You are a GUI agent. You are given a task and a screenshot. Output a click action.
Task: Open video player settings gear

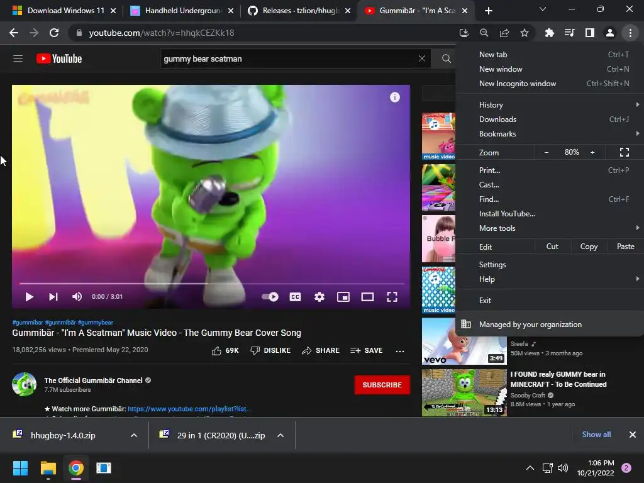pyautogui.click(x=319, y=297)
